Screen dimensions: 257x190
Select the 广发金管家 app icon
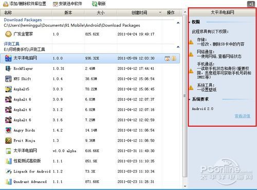8,34
